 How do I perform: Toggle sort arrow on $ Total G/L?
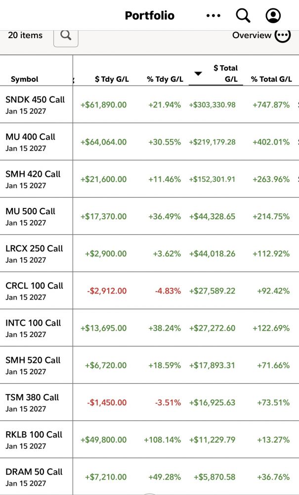click(198, 74)
